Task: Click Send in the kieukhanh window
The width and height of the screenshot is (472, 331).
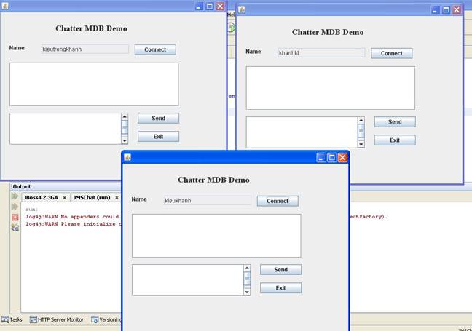Action: click(281, 270)
